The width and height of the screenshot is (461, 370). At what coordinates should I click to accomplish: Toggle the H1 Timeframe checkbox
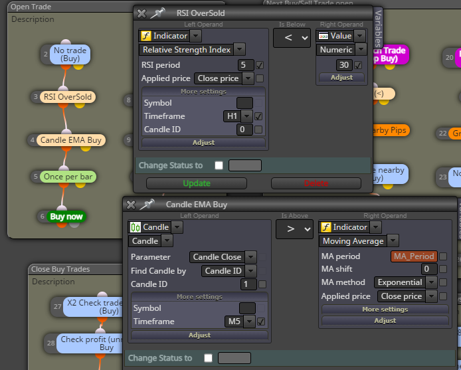tap(258, 116)
